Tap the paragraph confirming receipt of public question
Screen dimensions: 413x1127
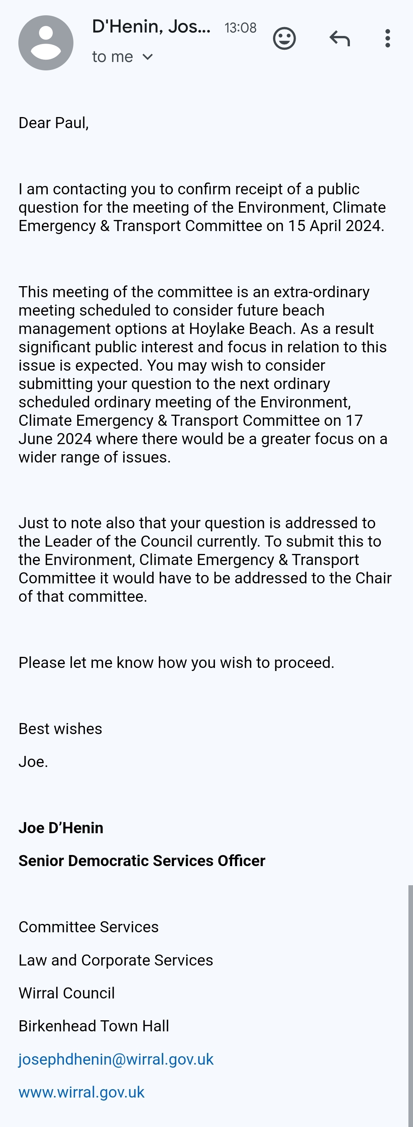point(201,207)
